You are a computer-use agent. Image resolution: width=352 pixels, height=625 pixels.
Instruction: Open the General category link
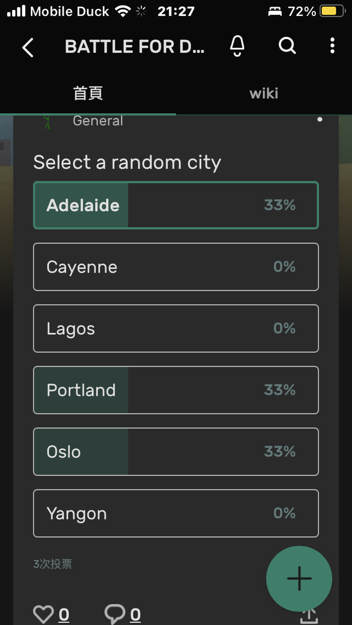coord(98,121)
